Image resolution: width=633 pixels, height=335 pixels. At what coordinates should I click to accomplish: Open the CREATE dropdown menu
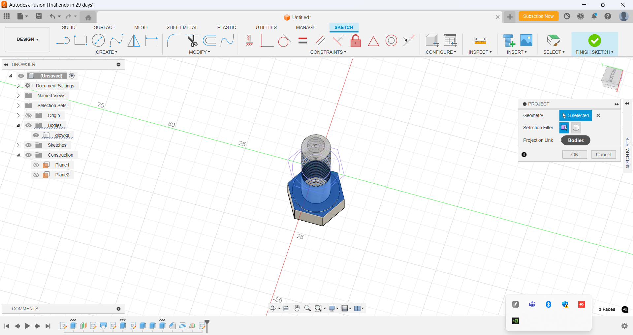pos(107,52)
